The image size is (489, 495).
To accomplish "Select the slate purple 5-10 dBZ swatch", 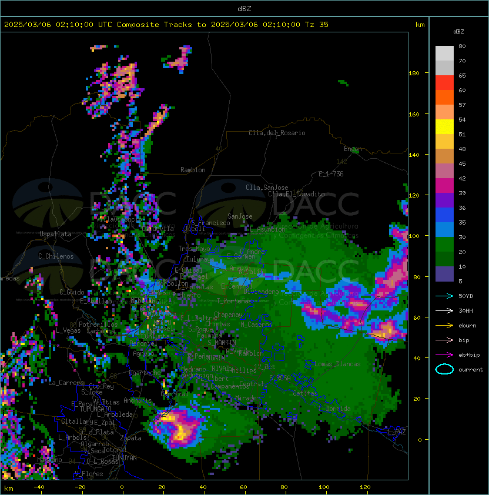I will coord(444,274).
